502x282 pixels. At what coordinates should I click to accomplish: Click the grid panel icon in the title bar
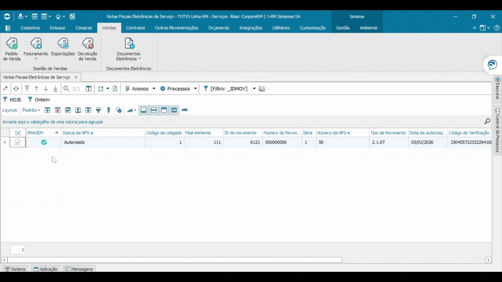[x=72, y=16]
